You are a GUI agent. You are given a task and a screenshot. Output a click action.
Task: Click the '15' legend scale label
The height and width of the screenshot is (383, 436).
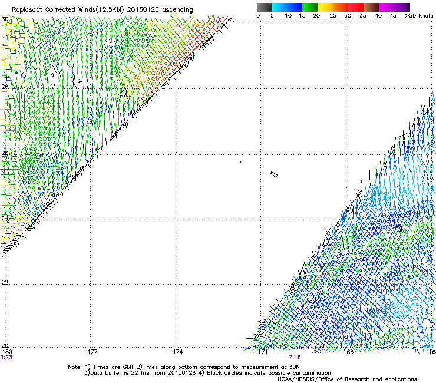pyautogui.click(x=302, y=16)
